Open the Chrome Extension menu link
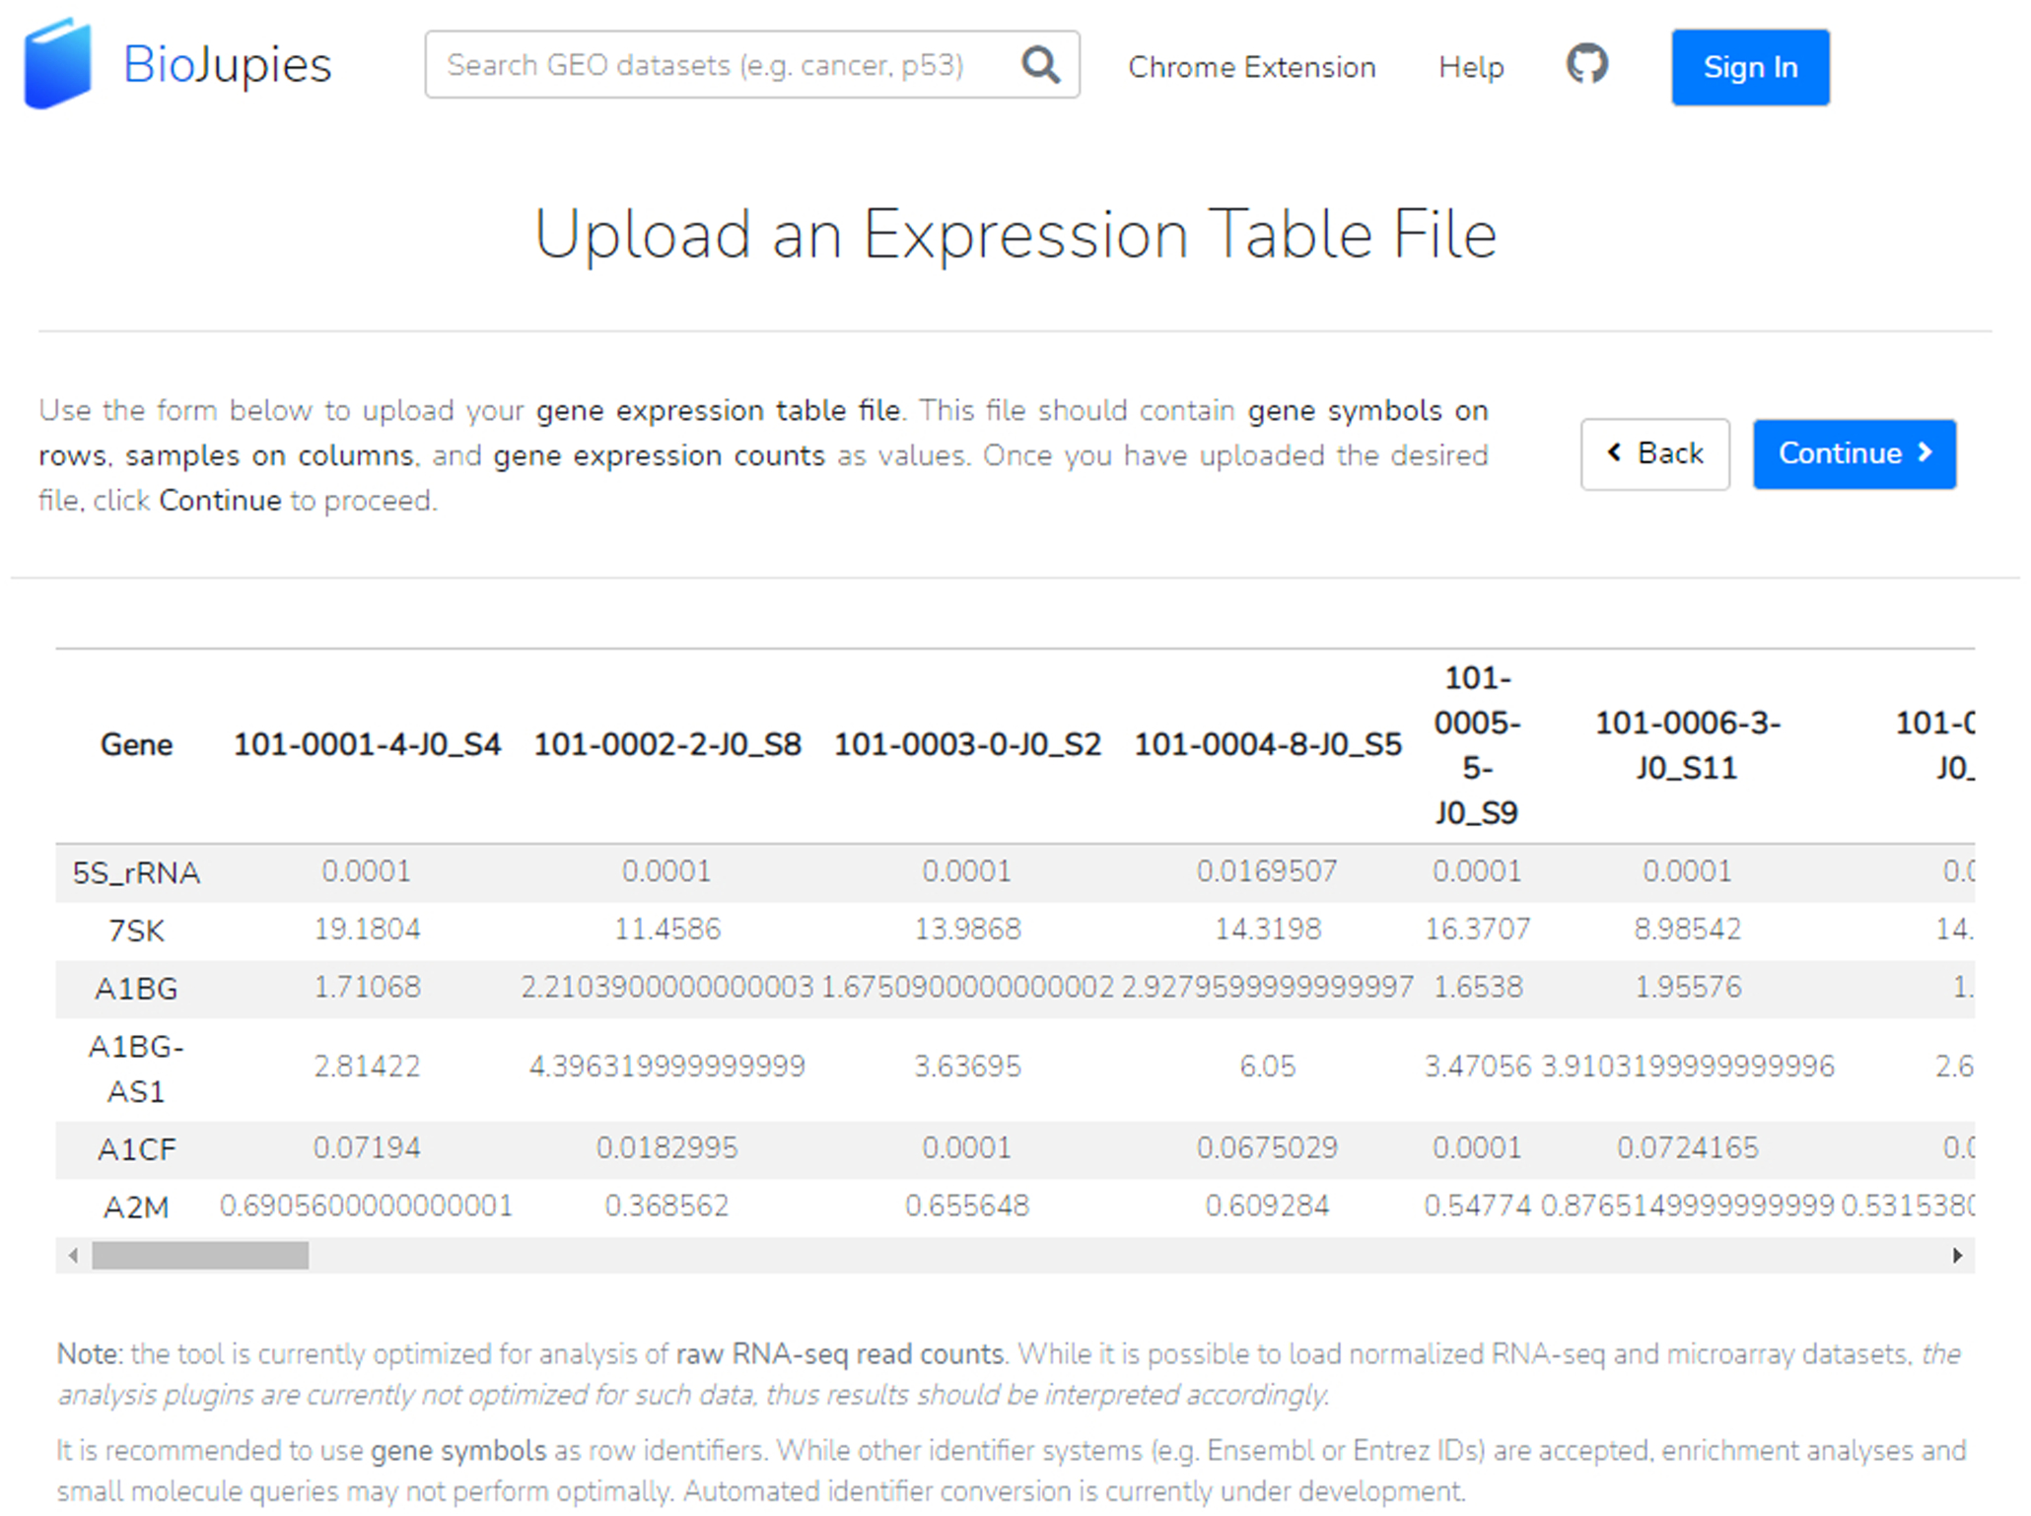This screenshot has height=1516, width=2031. coord(1251,67)
